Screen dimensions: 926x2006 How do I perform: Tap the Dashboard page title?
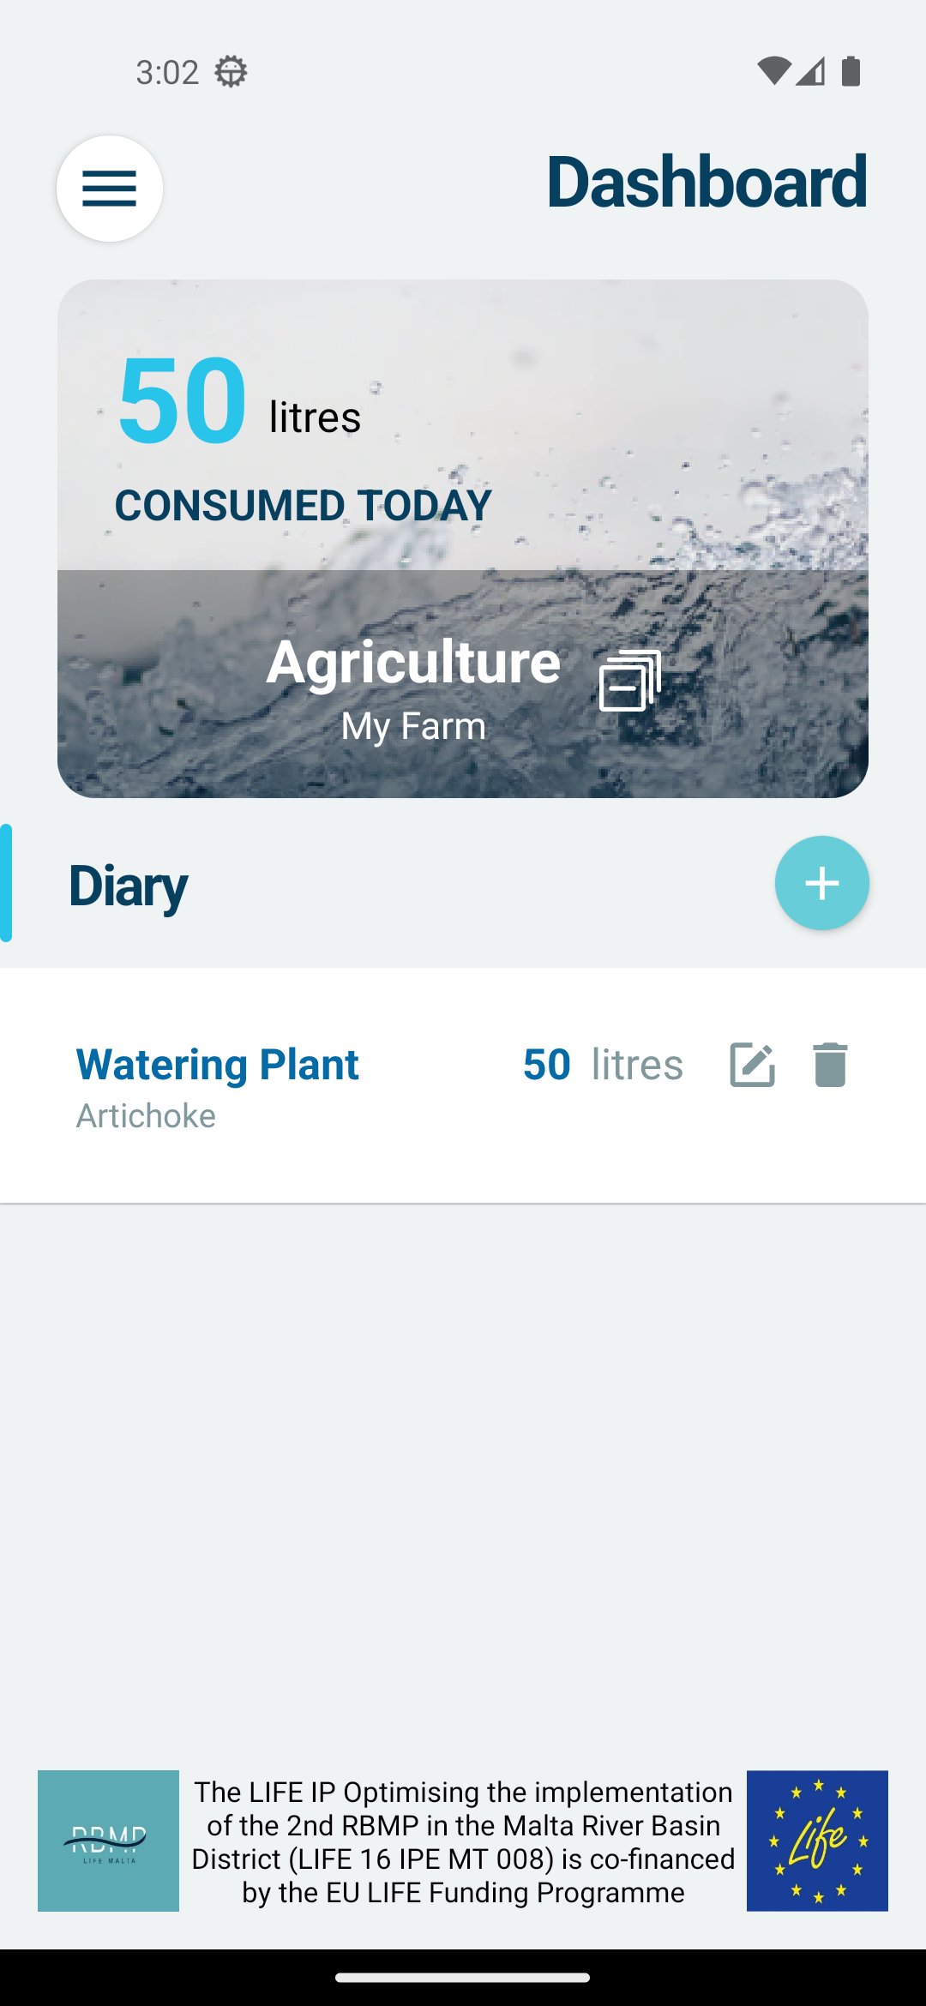pos(707,182)
